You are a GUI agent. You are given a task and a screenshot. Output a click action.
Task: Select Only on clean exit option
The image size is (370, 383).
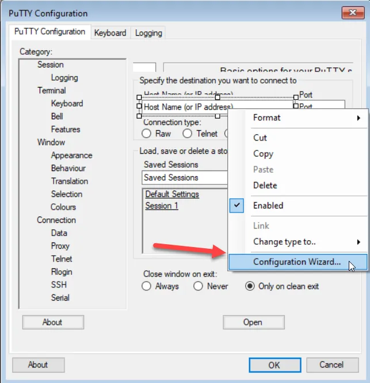pyautogui.click(x=250, y=286)
